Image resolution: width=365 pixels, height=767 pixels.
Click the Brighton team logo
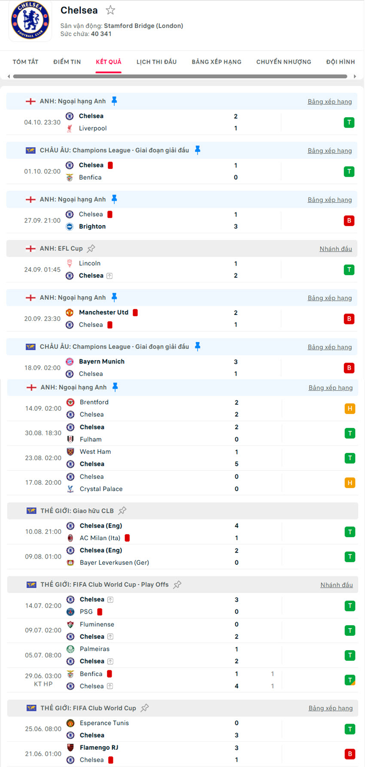[70, 226]
